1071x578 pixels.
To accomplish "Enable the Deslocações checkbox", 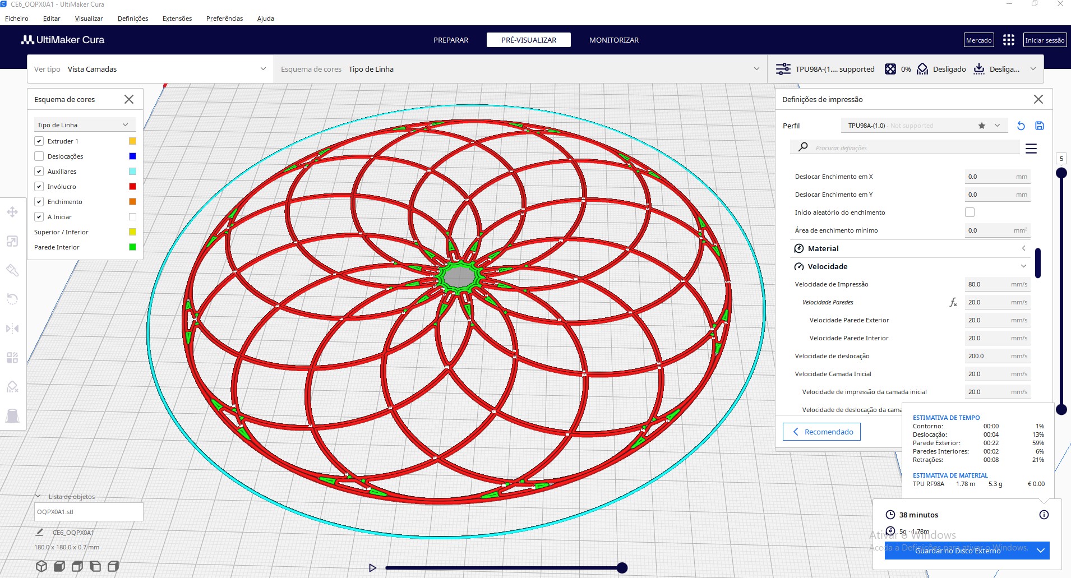I will (x=39, y=156).
